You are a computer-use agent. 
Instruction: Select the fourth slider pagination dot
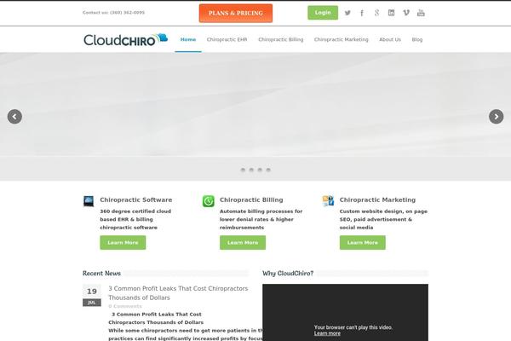pyautogui.click(x=268, y=170)
